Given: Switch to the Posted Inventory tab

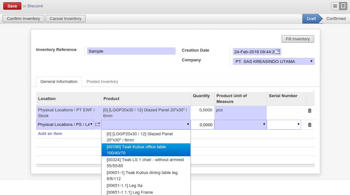Looking at the screenshot, I should [102, 82].
